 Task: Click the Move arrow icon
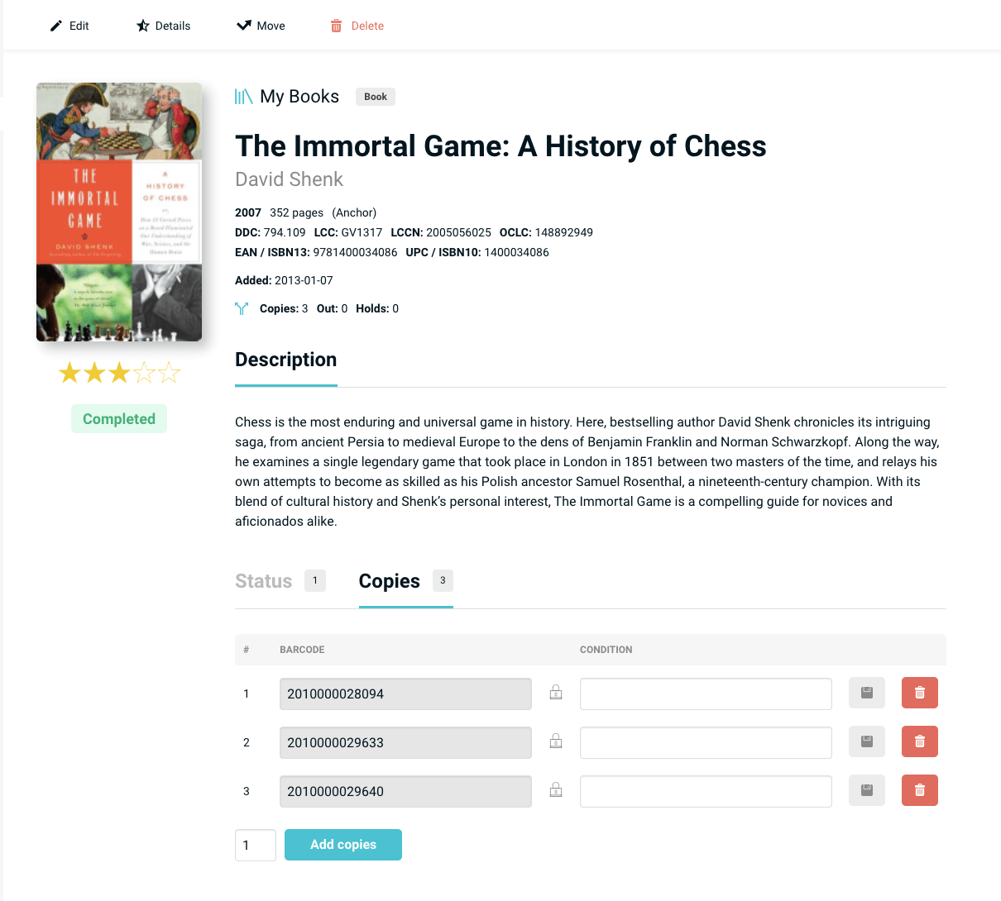pos(244,26)
